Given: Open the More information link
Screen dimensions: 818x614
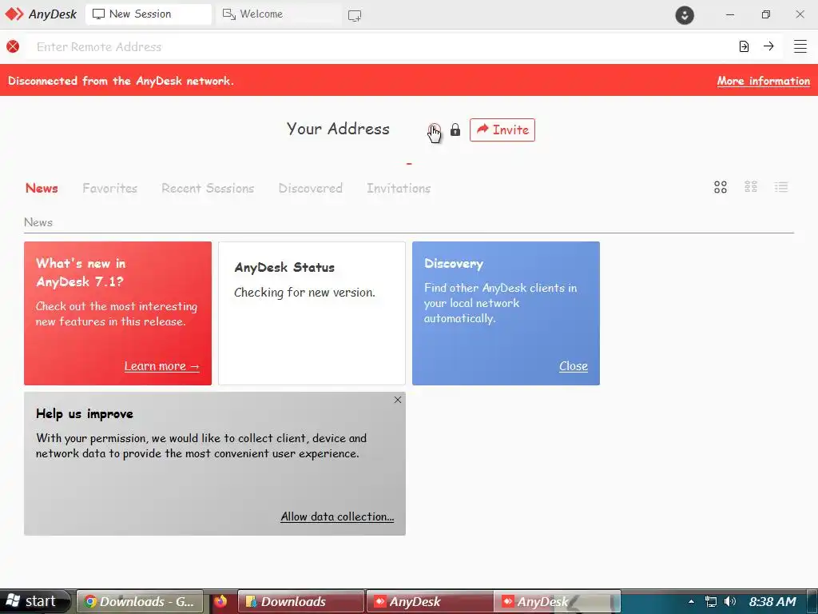Looking at the screenshot, I should tap(763, 81).
